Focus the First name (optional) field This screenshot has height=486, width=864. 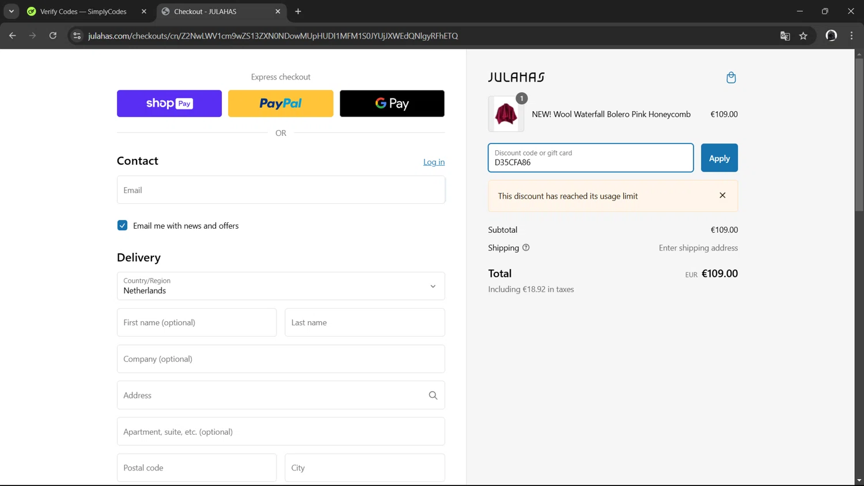pyautogui.click(x=197, y=322)
